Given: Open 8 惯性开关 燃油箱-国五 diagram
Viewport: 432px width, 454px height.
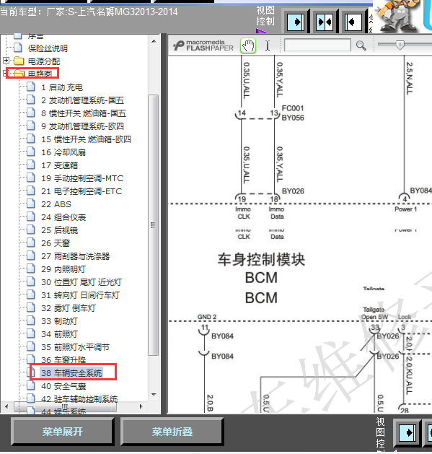Looking at the screenshot, I should (84, 113).
